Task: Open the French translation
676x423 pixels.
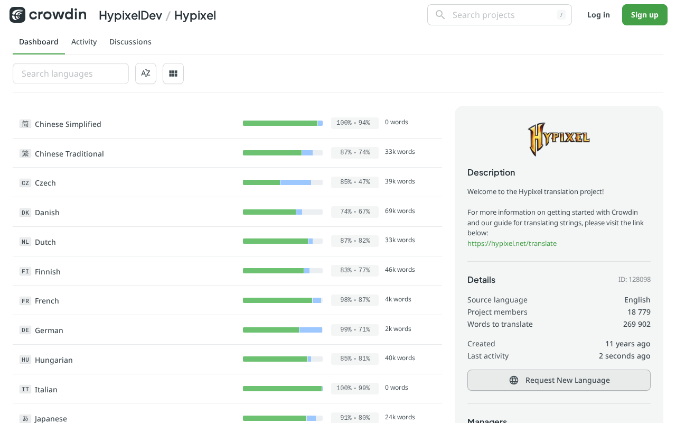Action: pyautogui.click(x=47, y=301)
